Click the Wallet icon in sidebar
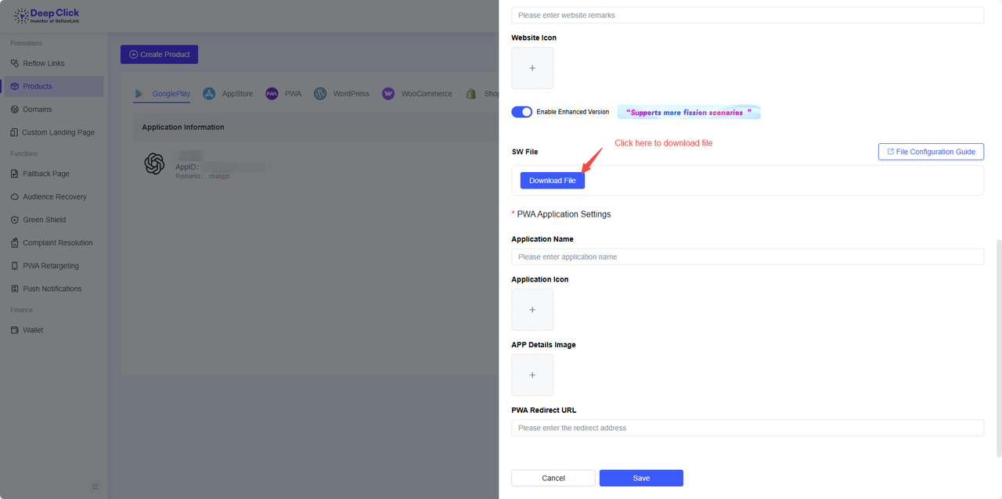The image size is (1002, 499). pyautogui.click(x=15, y=330)
